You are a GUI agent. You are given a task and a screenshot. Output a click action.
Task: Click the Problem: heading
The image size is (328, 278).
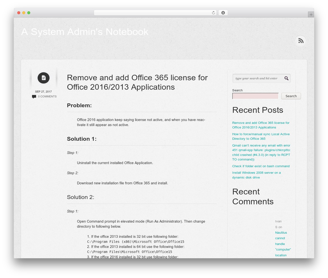pyautogui.click(x=79, y=105)
